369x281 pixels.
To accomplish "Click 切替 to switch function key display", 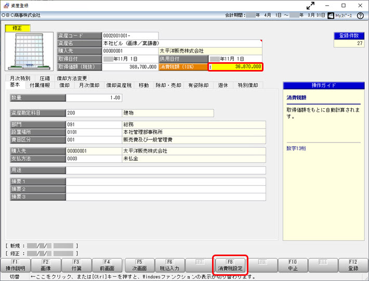I will pyautogui.click(x=14, y=277).
